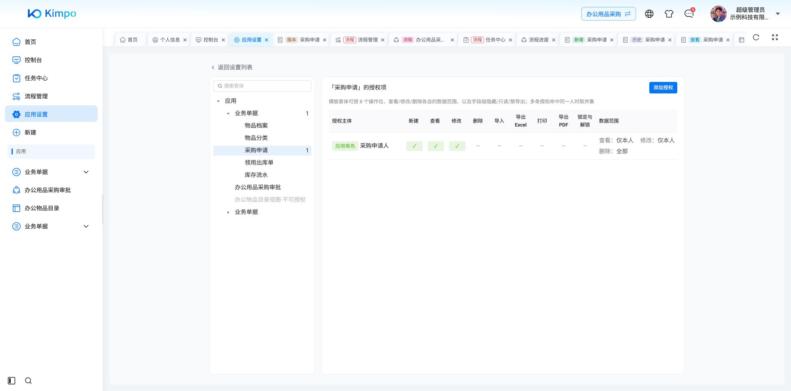This screenshot has height=391, width=791.
Task: Toggle the 查看 permission checkmark
Action: [436, 146]
